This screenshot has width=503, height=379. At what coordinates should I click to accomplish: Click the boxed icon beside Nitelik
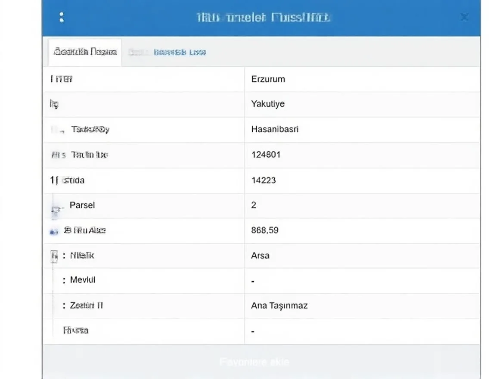tap(54, 256)
